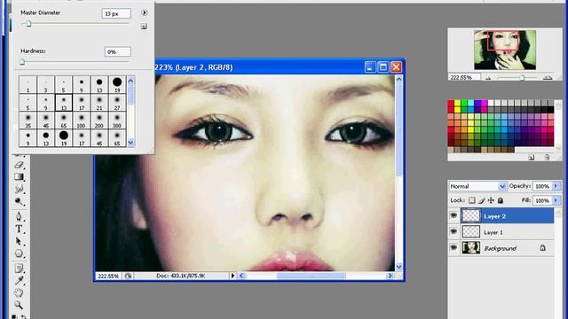568x319 pixels.
Task: Choose the soft round 100 brush preset
Action: [x=81, y=121]
